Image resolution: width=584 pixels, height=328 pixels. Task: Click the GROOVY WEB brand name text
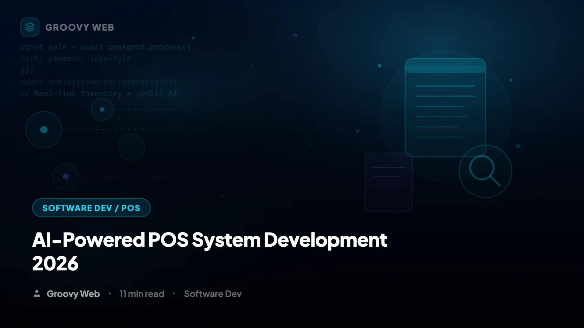[79, 27]
